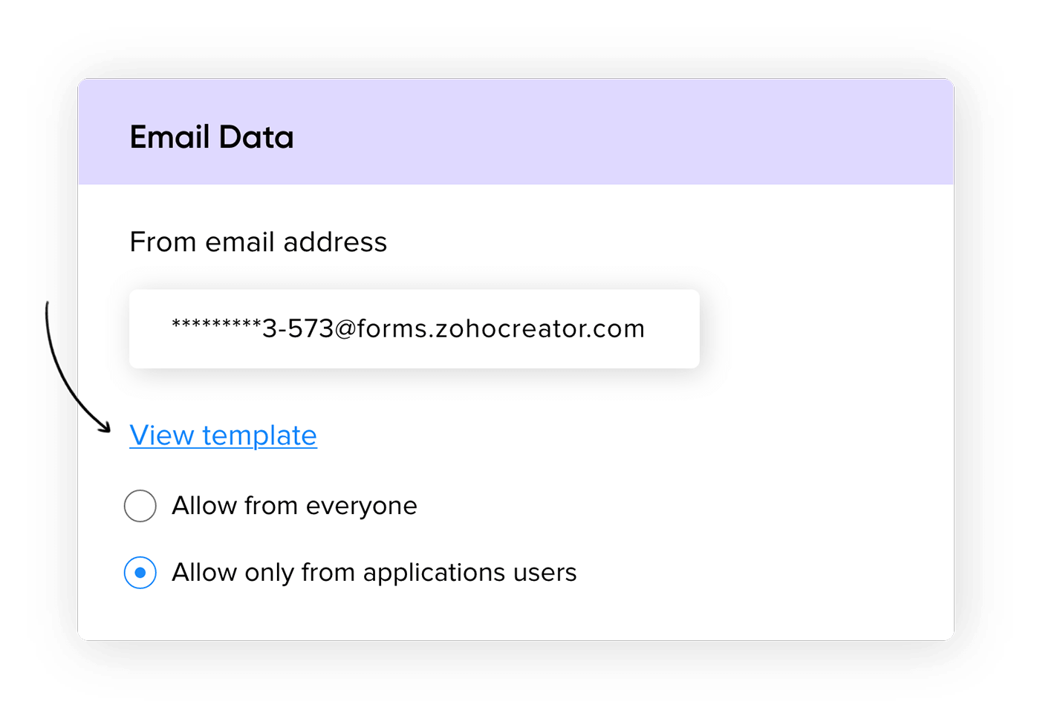Click the forms.zohocreator.com domain text
This screenshot has height=728, width=1040.
click(x=501, y=328)
